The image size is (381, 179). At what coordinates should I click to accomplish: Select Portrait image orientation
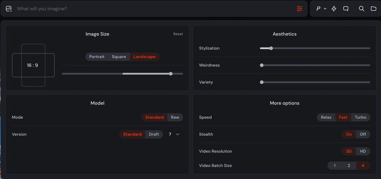tap(97, 57)
